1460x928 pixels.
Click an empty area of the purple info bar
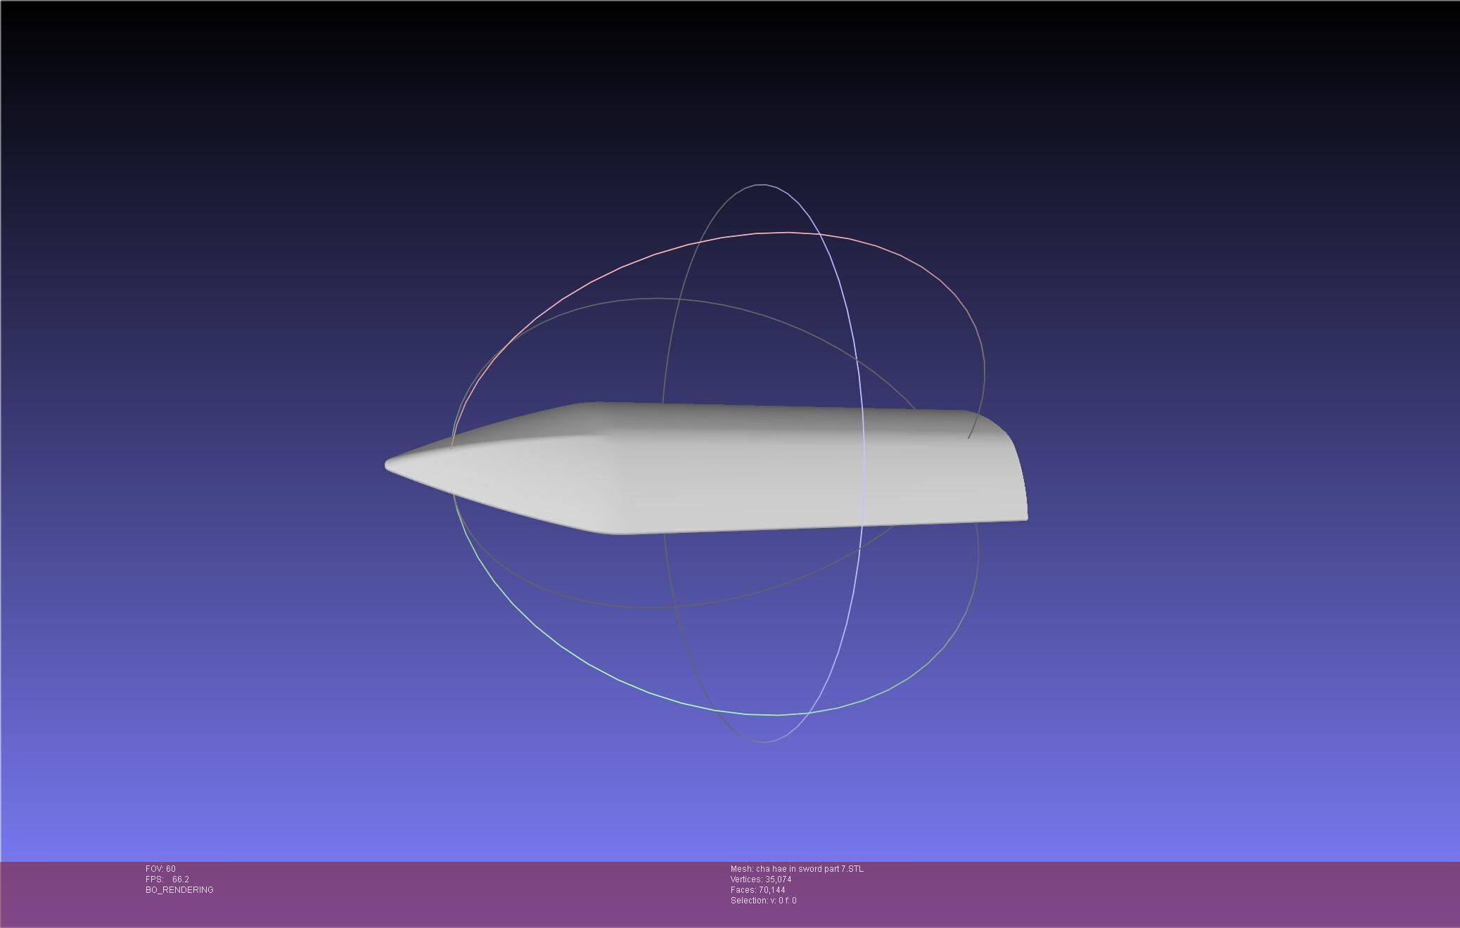coord(1125,893)
